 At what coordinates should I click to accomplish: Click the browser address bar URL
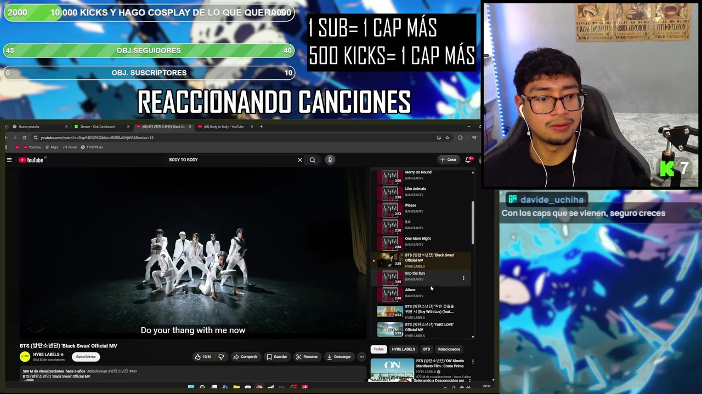pos(97,138)
